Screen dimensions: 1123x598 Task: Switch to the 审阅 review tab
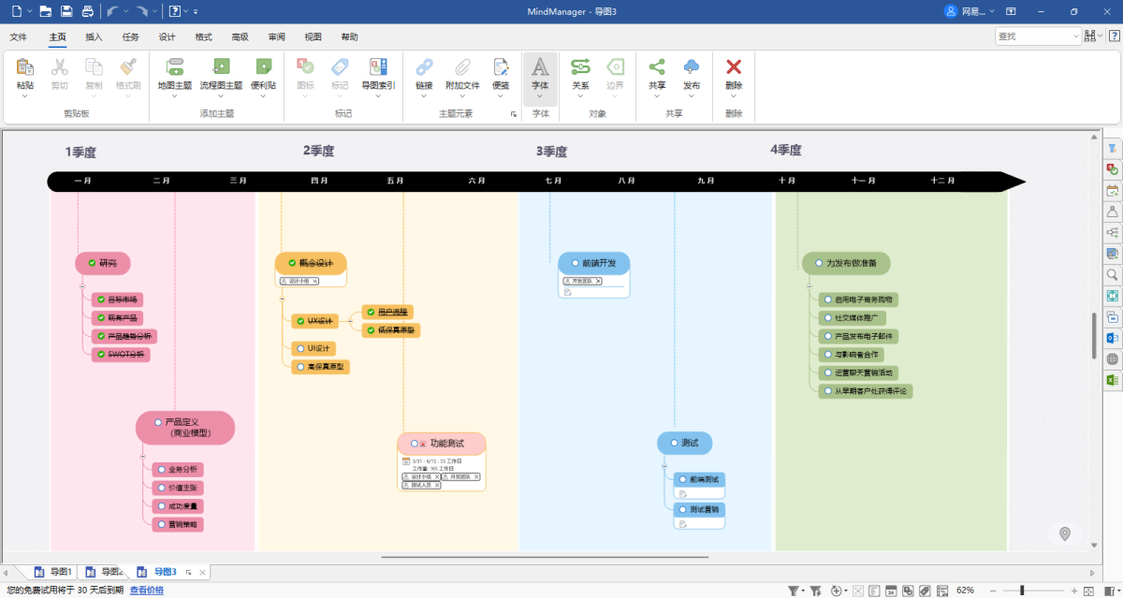pos(276,37)
